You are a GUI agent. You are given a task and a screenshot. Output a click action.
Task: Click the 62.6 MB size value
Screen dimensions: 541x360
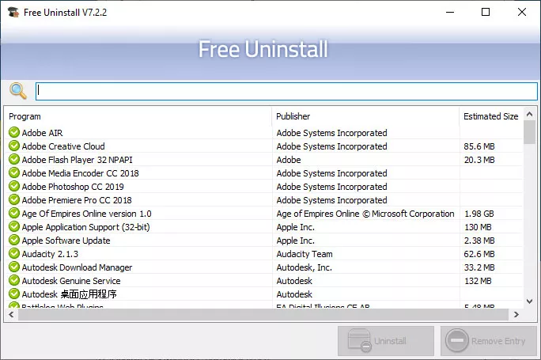coord(479,254)
